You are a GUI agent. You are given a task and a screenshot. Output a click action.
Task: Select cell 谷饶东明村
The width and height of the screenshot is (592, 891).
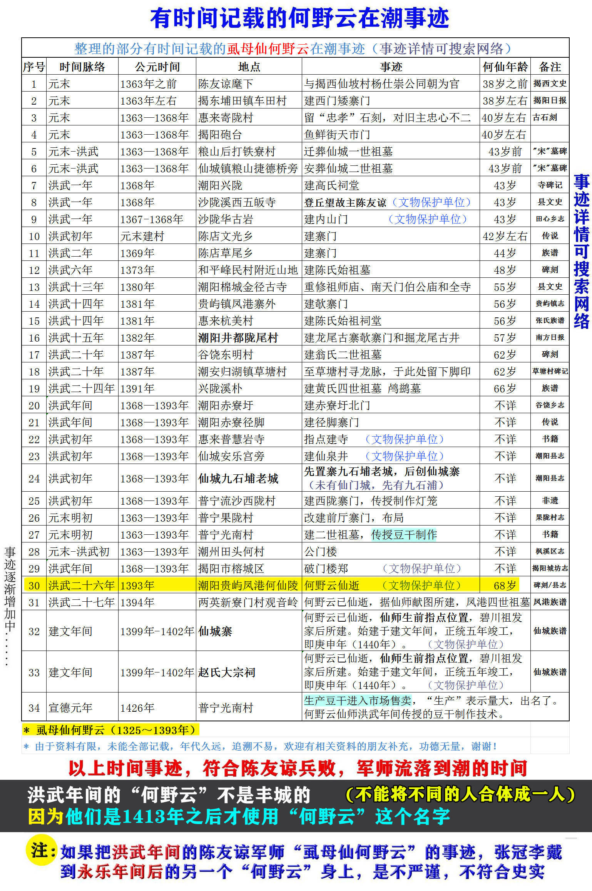pos(249,354)
